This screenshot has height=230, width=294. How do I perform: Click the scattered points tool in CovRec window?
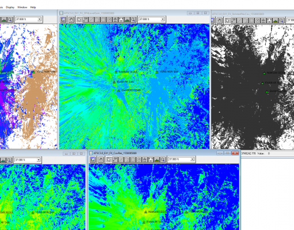[x=151, y=159]
